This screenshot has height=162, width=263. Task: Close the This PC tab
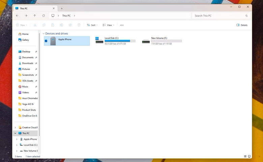[x=54, y=8]
